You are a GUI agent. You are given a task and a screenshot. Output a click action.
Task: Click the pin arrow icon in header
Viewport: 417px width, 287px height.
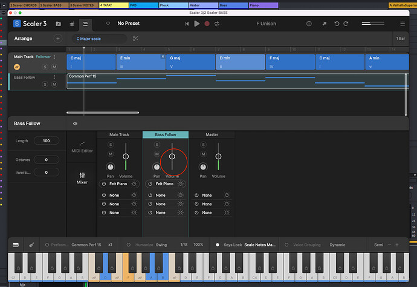pyautogui.click(x=325, y=24)
